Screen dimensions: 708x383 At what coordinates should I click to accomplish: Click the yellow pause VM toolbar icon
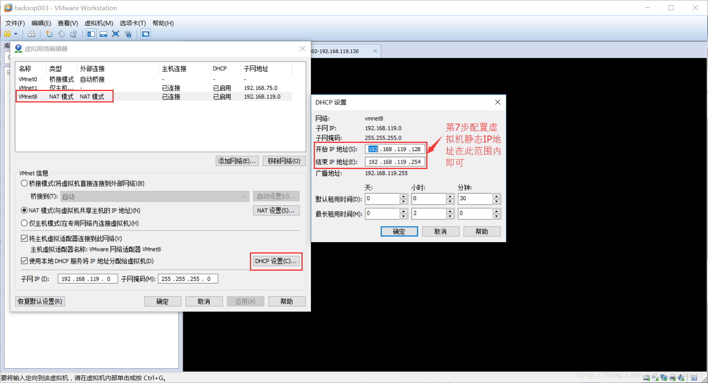(x=7, y=34)
